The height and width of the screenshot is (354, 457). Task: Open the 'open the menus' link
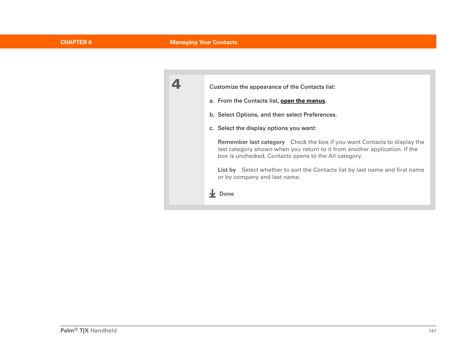(x=303, y=101)
